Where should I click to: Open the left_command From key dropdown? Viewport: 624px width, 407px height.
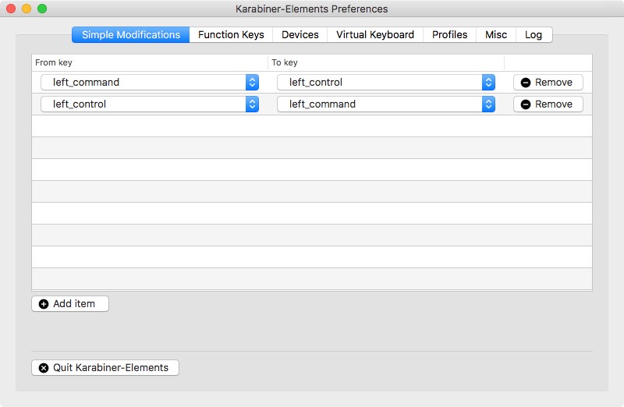pyautogui.click(x=150, y=83)
